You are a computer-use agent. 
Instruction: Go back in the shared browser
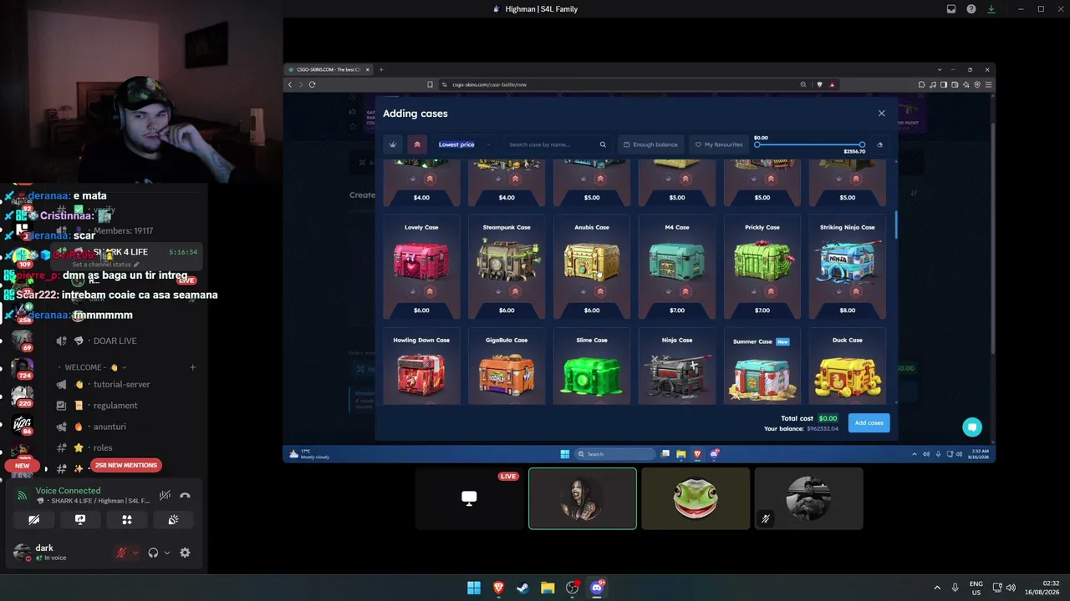[x=290, y=84]
